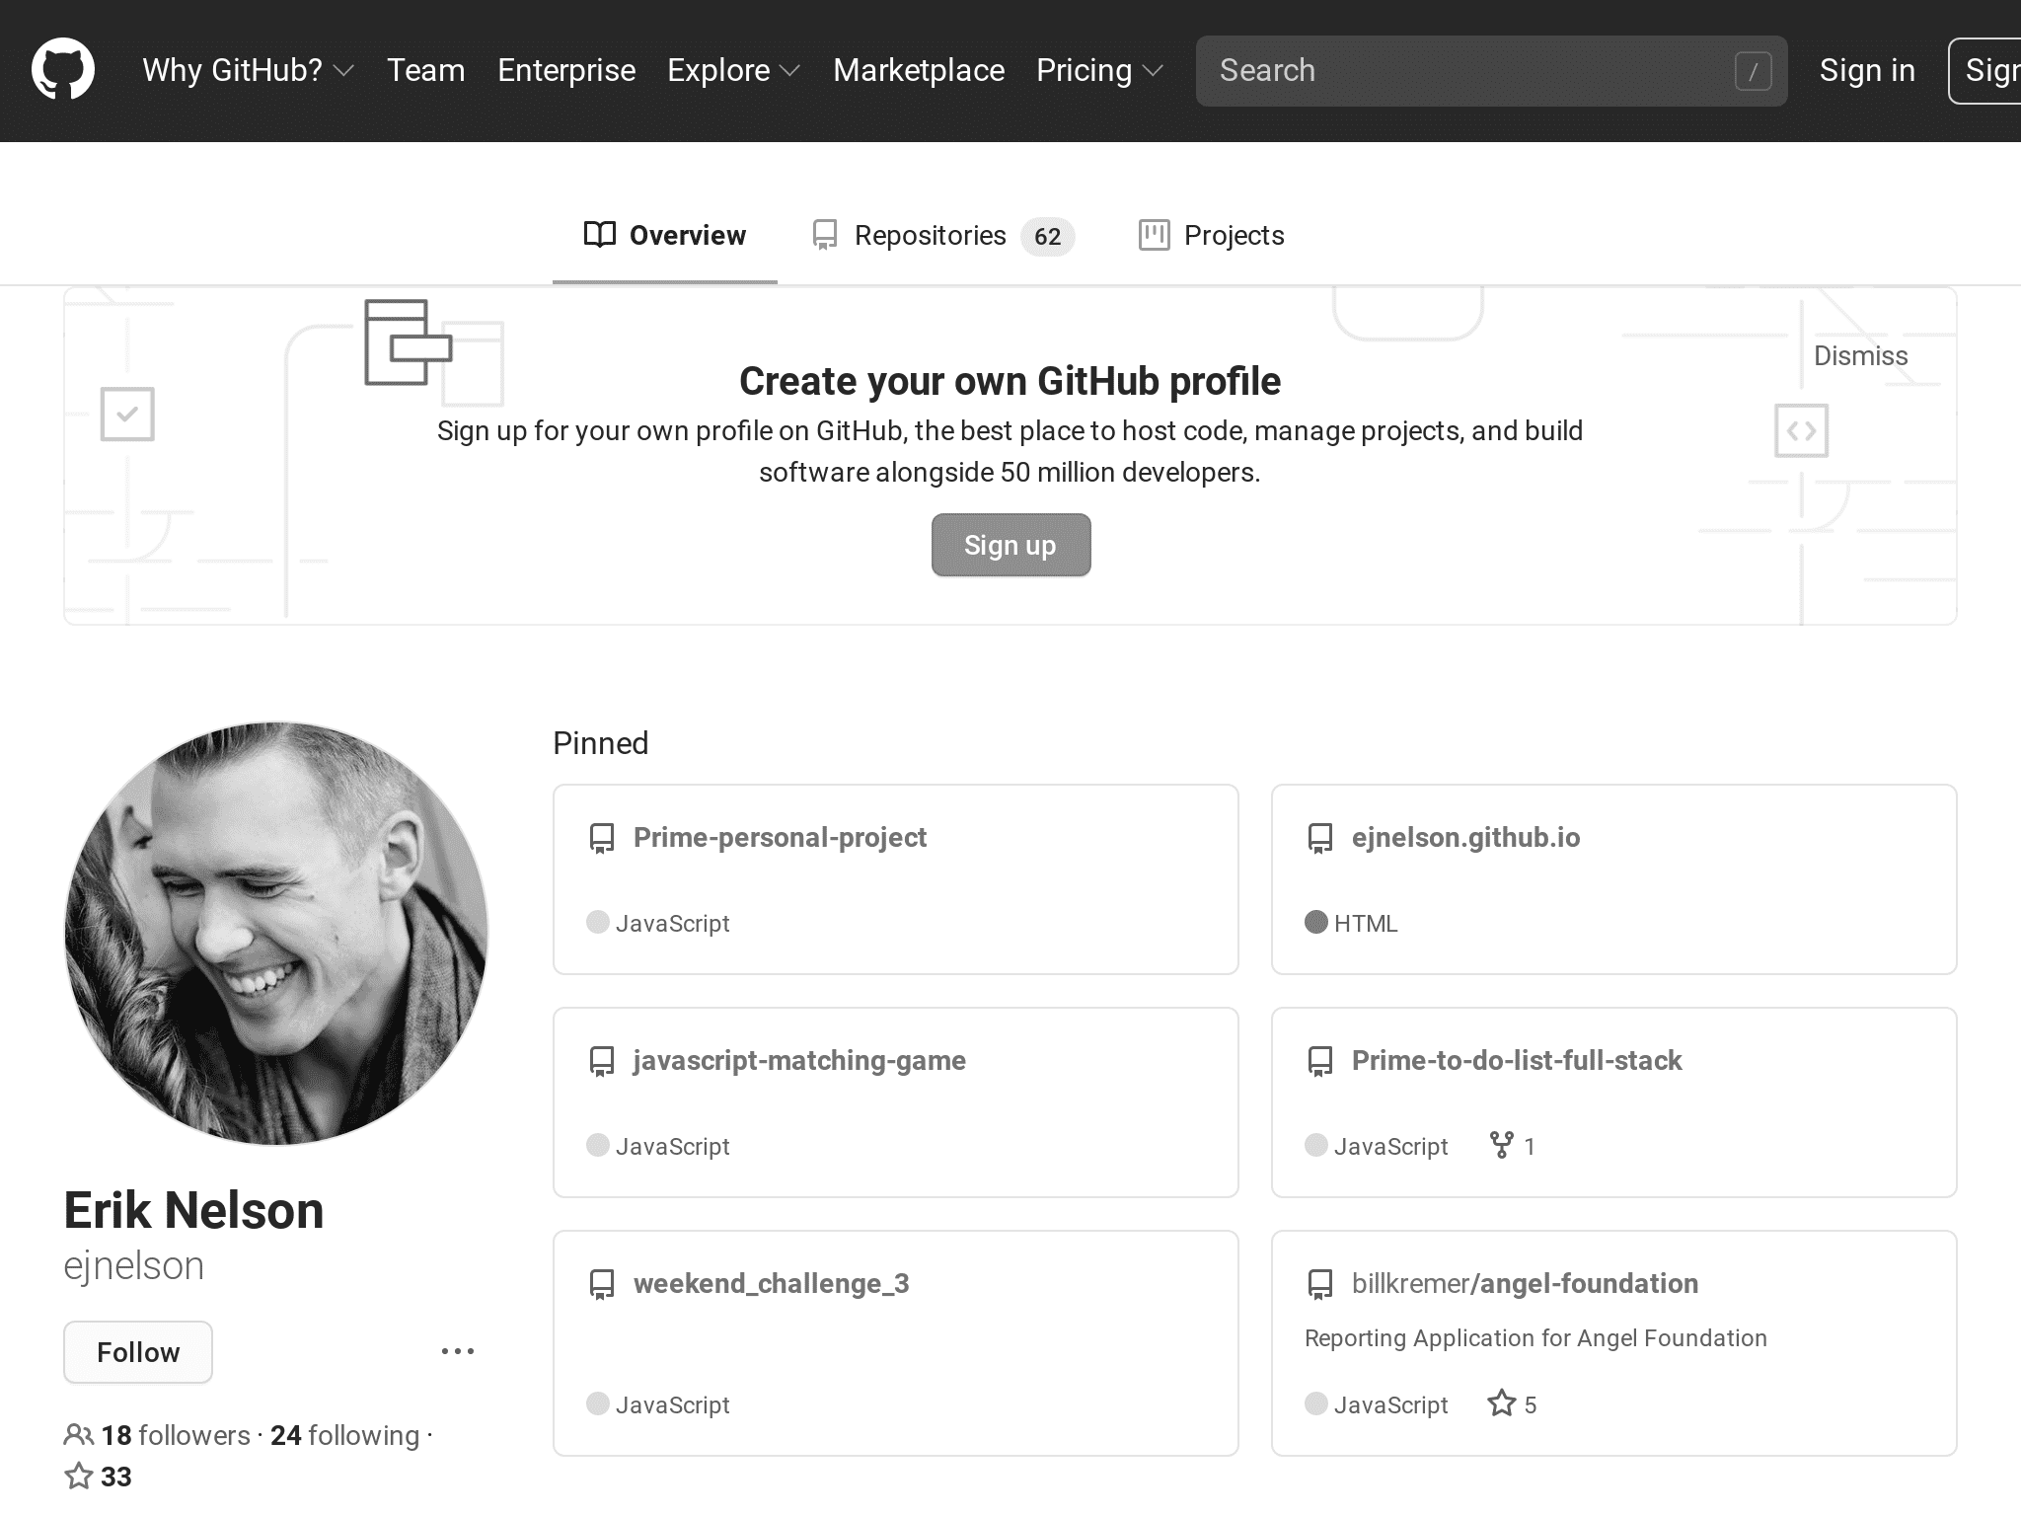Dismiss the create profile banner
The height and width of the screenshot is (1516, 2021).
(x=1860, y=355)
